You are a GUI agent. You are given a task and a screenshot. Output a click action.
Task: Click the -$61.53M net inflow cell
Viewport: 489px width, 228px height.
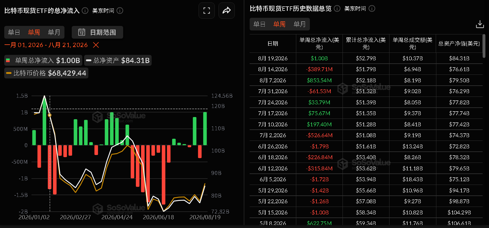pos(319,91)
